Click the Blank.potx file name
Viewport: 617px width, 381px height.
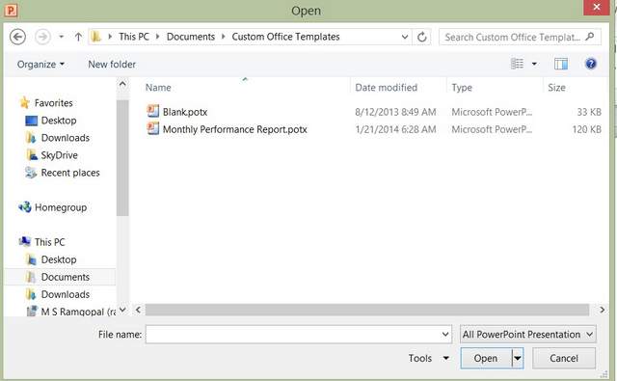(185, 112)
